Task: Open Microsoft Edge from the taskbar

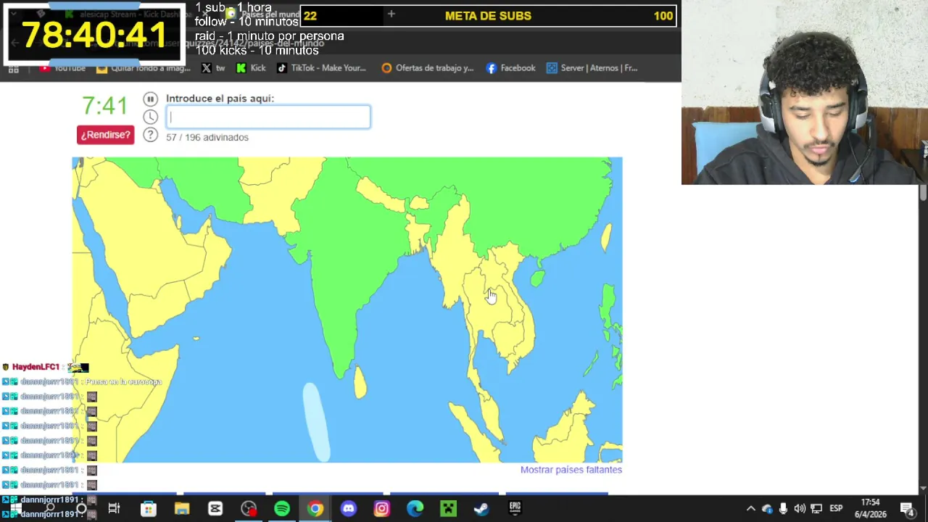Action: tap(415, 509)
